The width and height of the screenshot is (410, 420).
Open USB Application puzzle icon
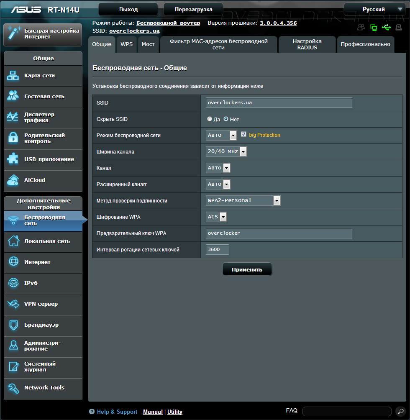[x=13, y=159]
